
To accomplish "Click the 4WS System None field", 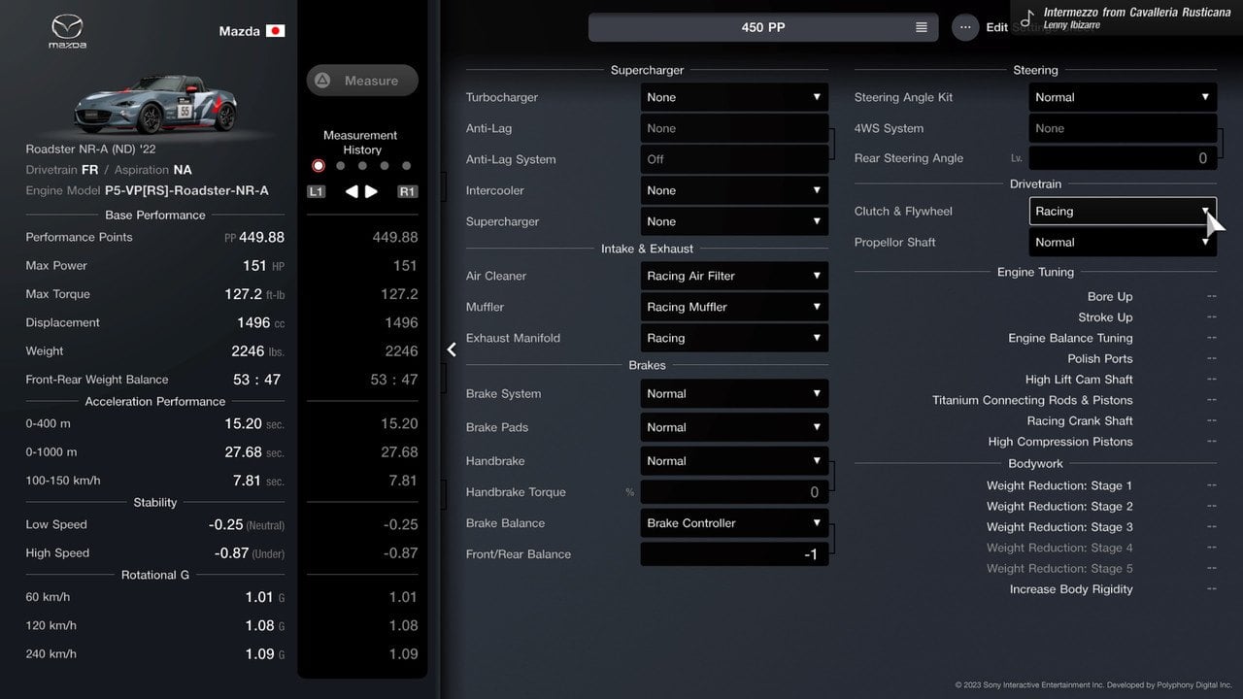I will tap(1123, 128).
